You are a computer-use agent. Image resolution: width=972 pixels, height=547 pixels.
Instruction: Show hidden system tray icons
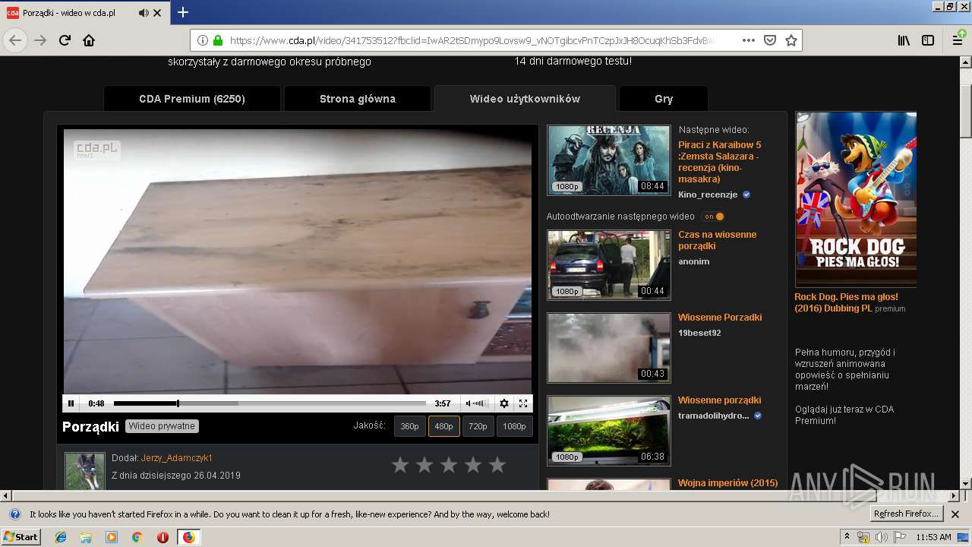(847, 536)
